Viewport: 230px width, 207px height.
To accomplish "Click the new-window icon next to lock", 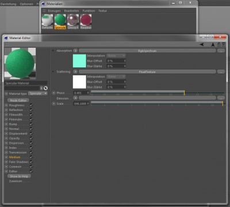I will 224,44.
